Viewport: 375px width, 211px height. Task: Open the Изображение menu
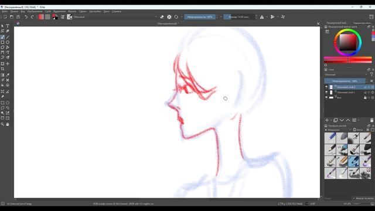[35, 11]
